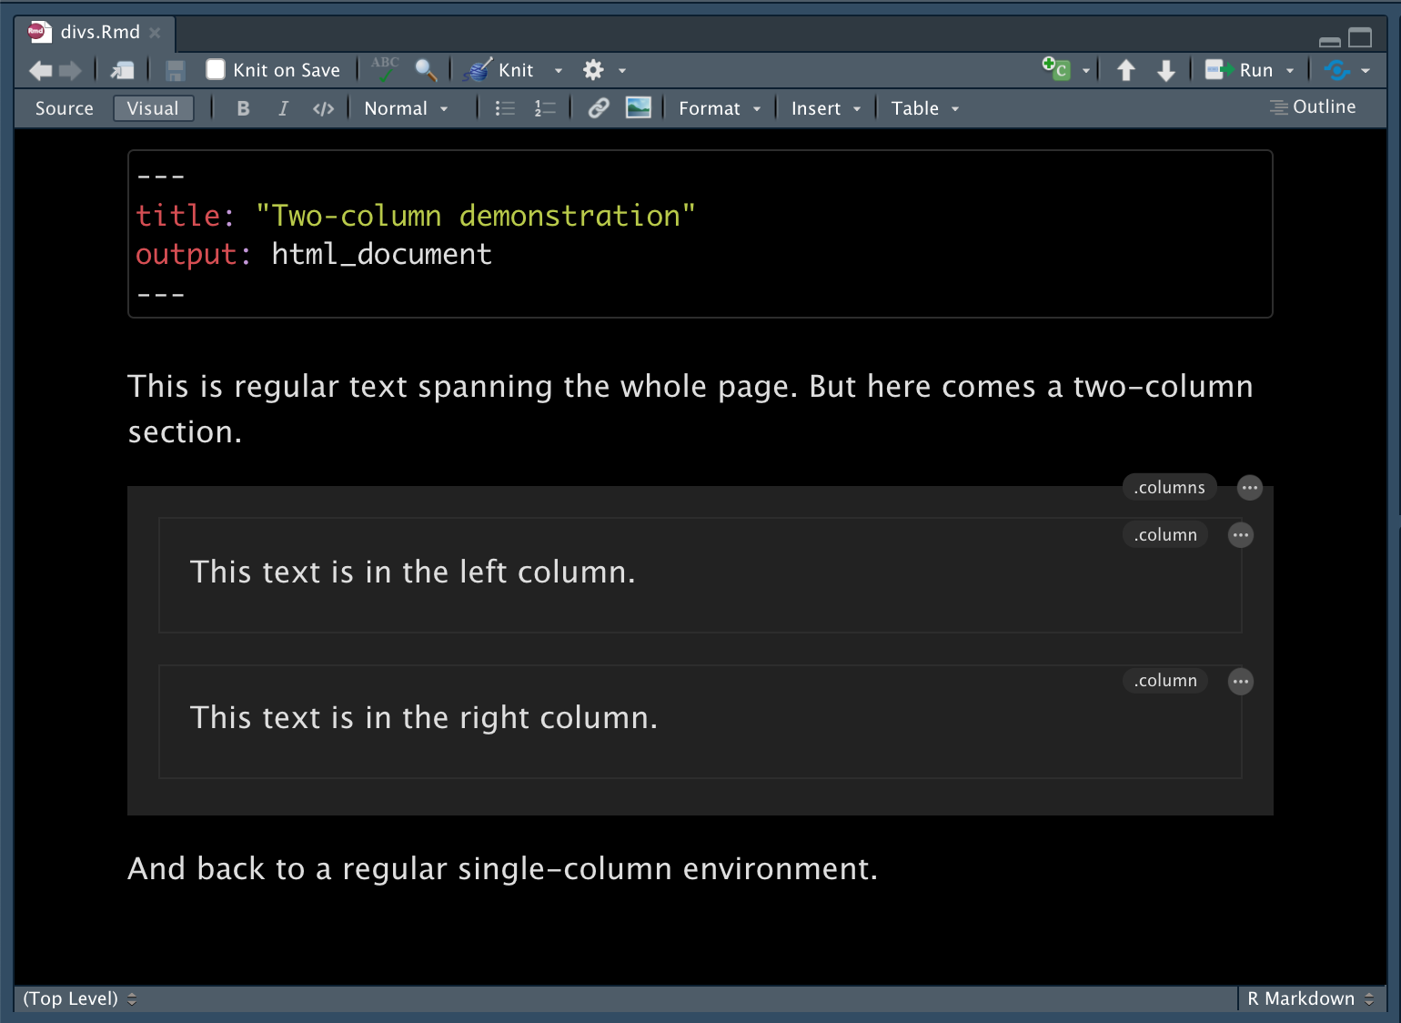Save the document with the disk icon

(x=175, y=70)
